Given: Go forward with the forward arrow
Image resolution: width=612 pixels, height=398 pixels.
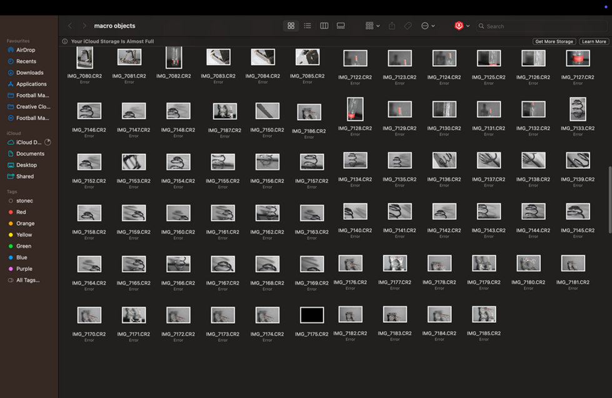Looking at the screenshot, I should coord(84,26).
